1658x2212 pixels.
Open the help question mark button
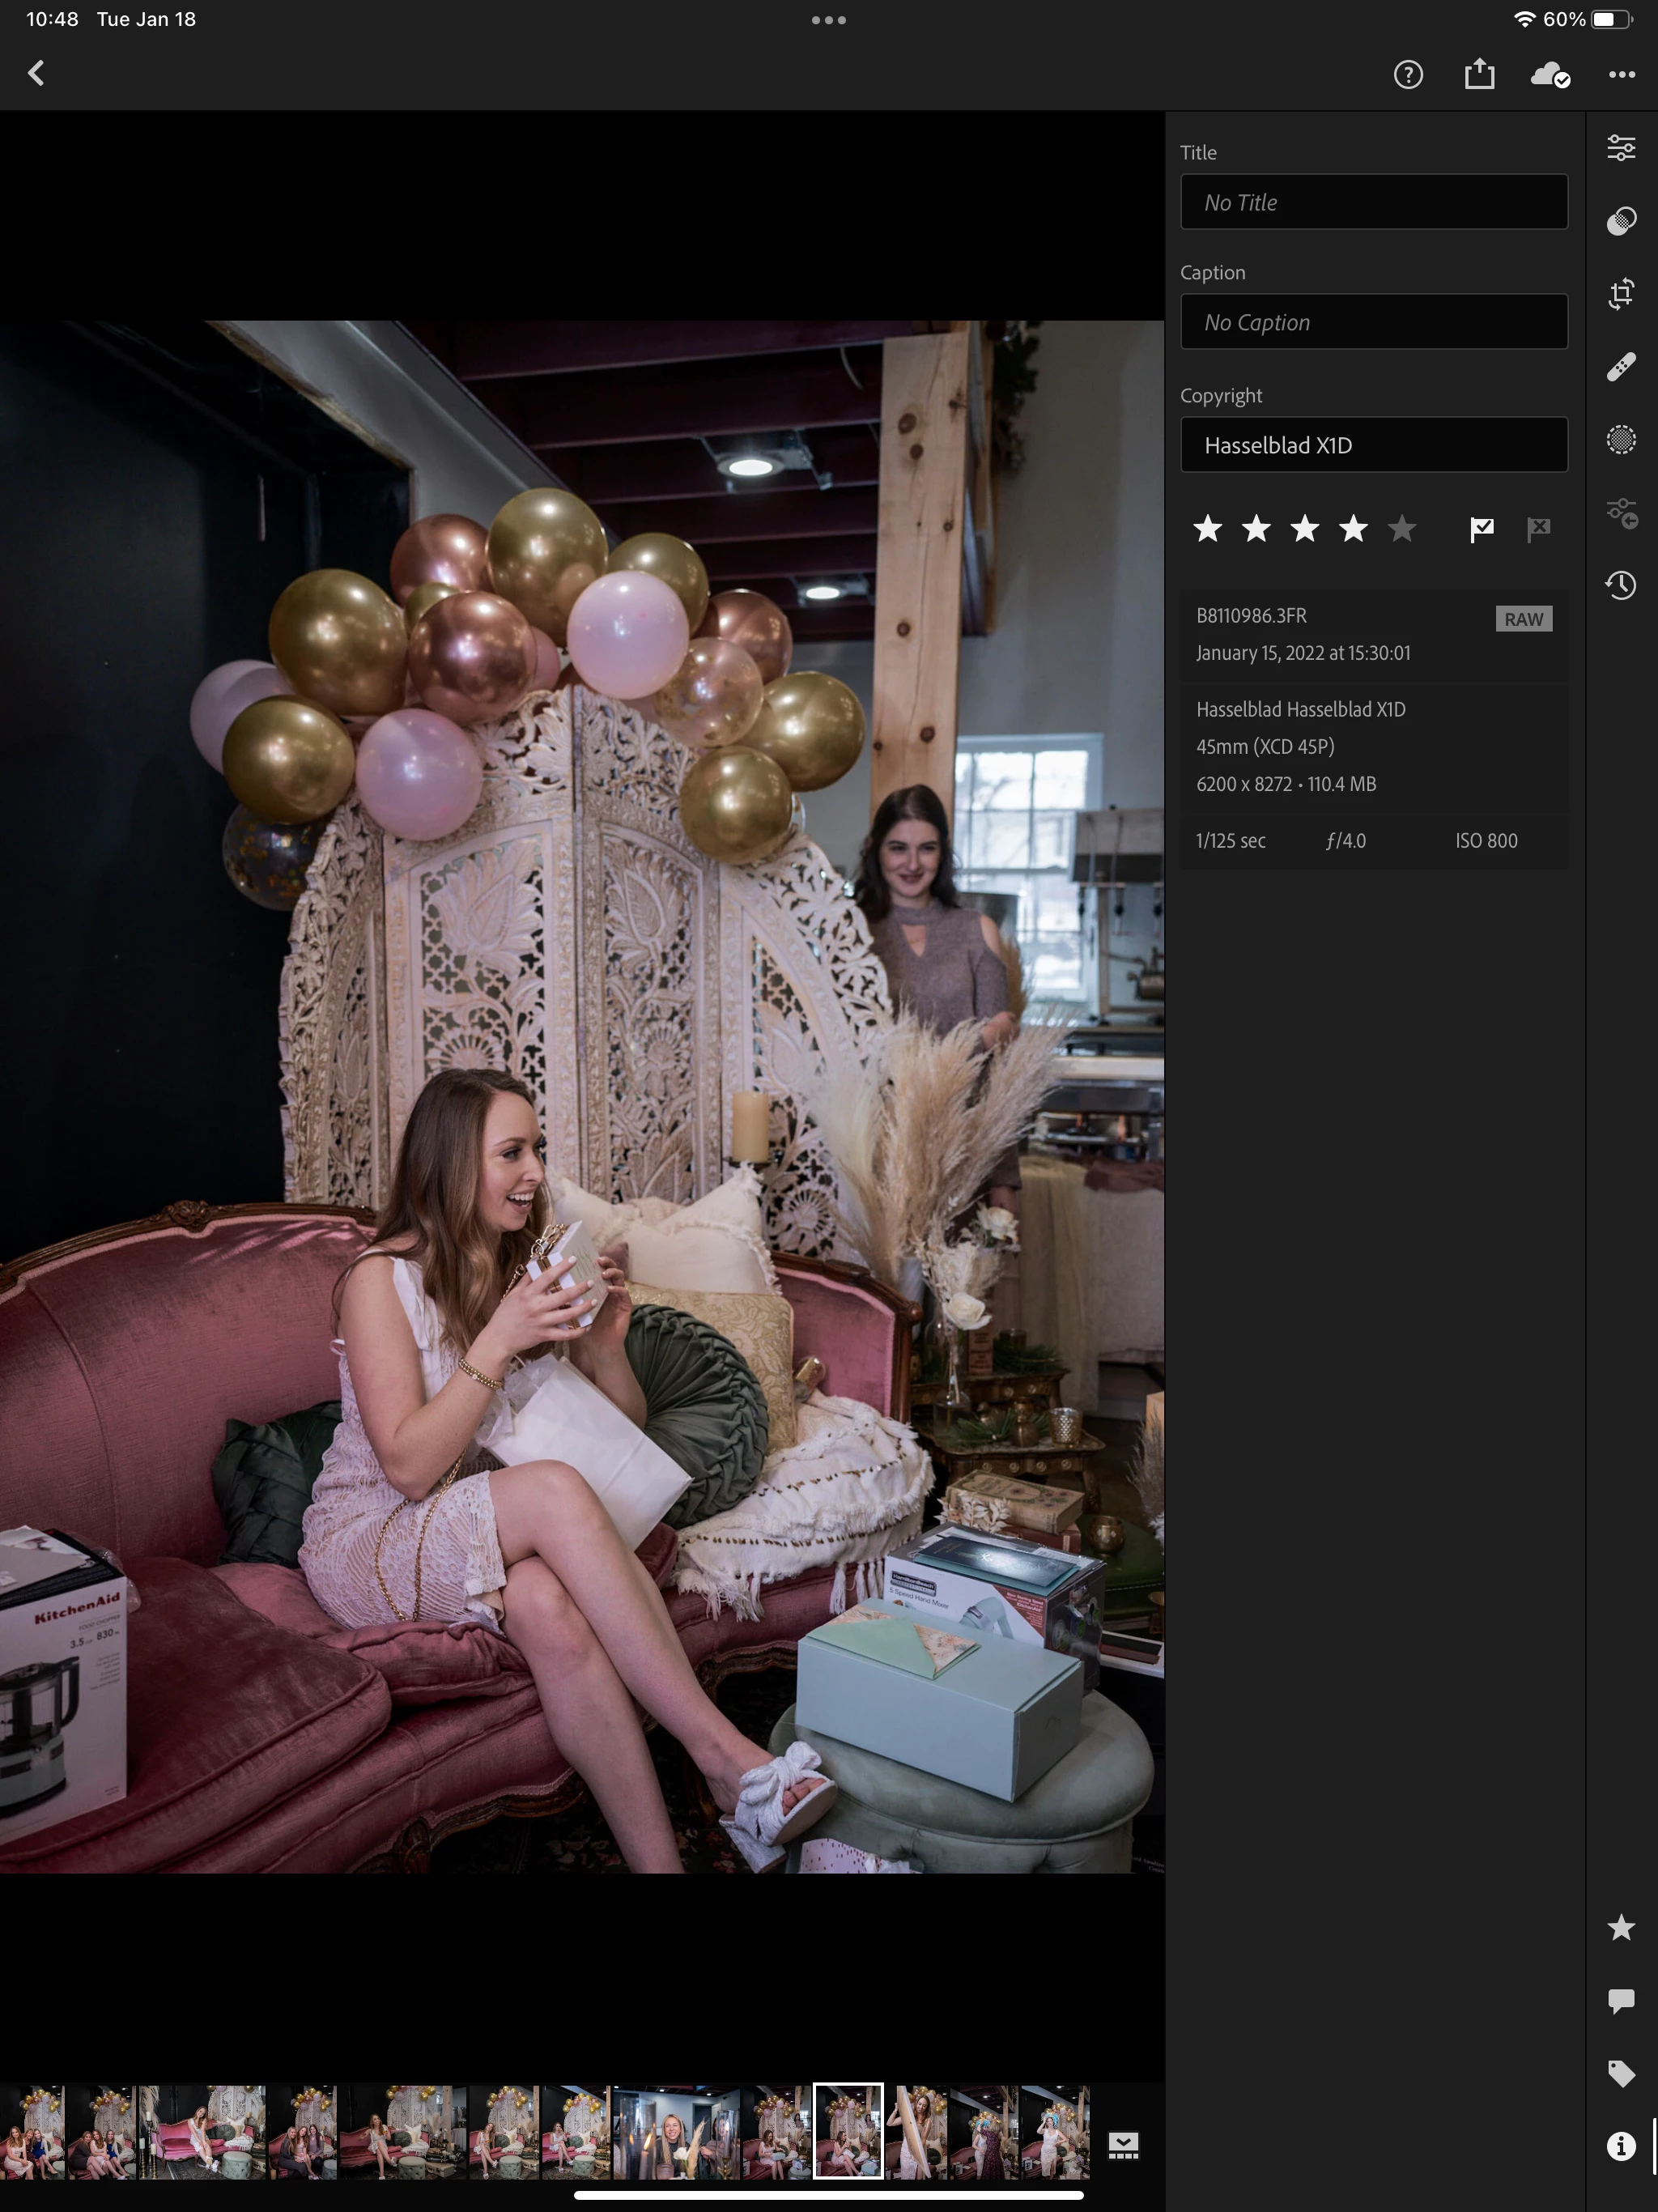[1408, 75]
